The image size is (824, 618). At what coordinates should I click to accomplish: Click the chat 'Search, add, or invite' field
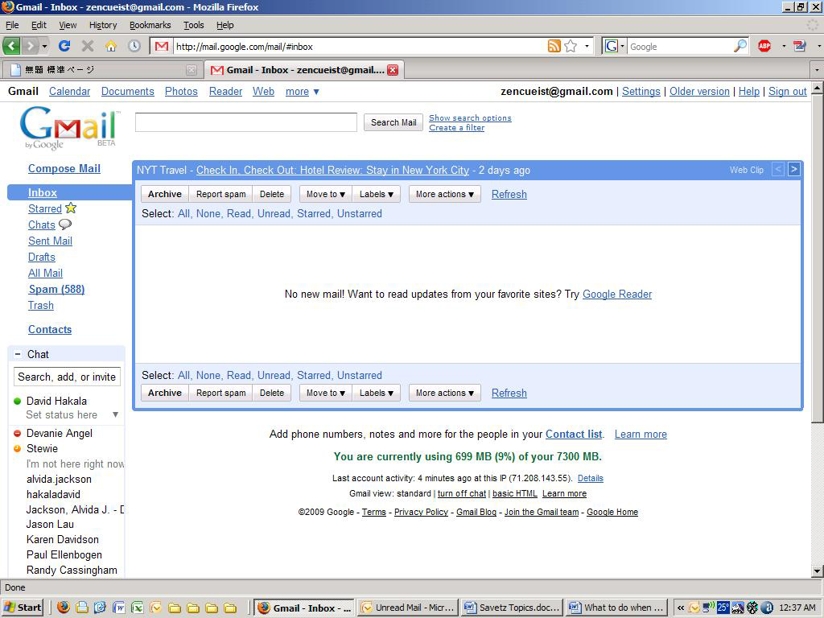(67, 377)
